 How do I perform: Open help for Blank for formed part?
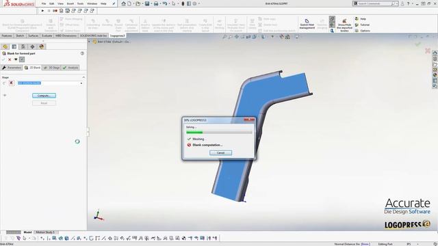[82, 53]
